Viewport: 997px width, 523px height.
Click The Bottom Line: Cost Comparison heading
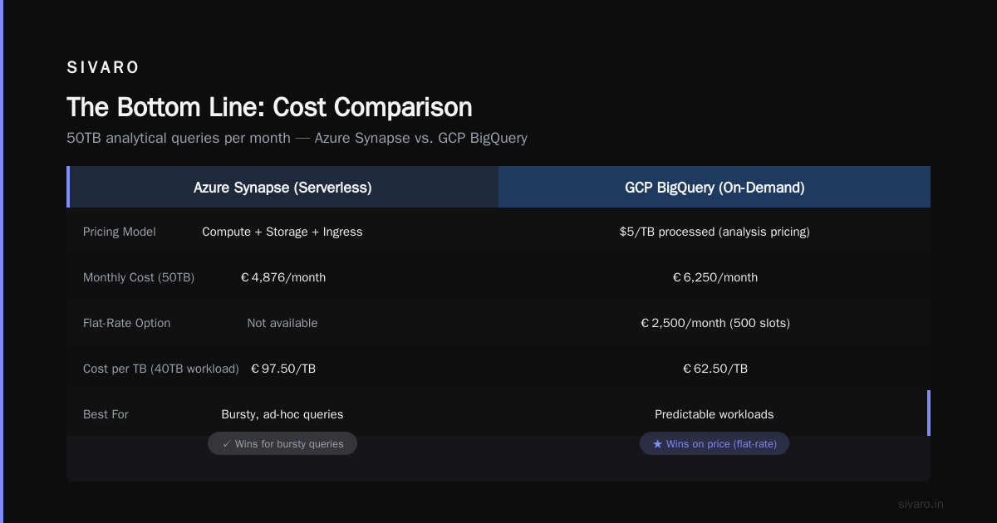pyautogui.click(x=269, y=107)
